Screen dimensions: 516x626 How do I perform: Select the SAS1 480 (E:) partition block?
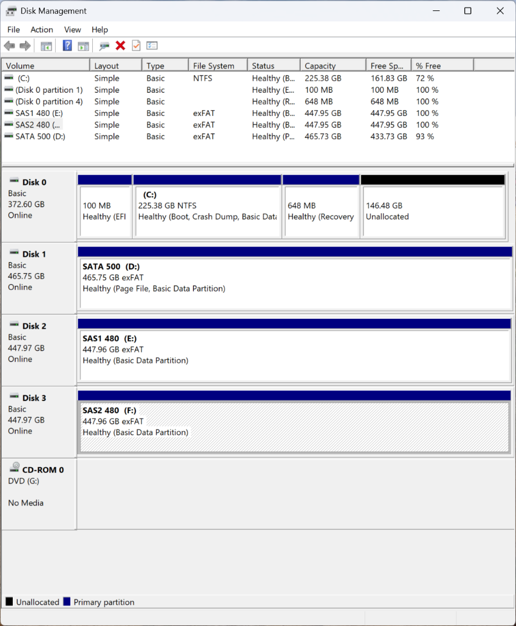(x=295, y=350)
